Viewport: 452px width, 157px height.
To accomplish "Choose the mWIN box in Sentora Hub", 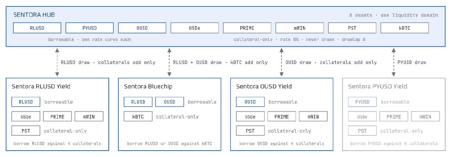I will (299, 28).
